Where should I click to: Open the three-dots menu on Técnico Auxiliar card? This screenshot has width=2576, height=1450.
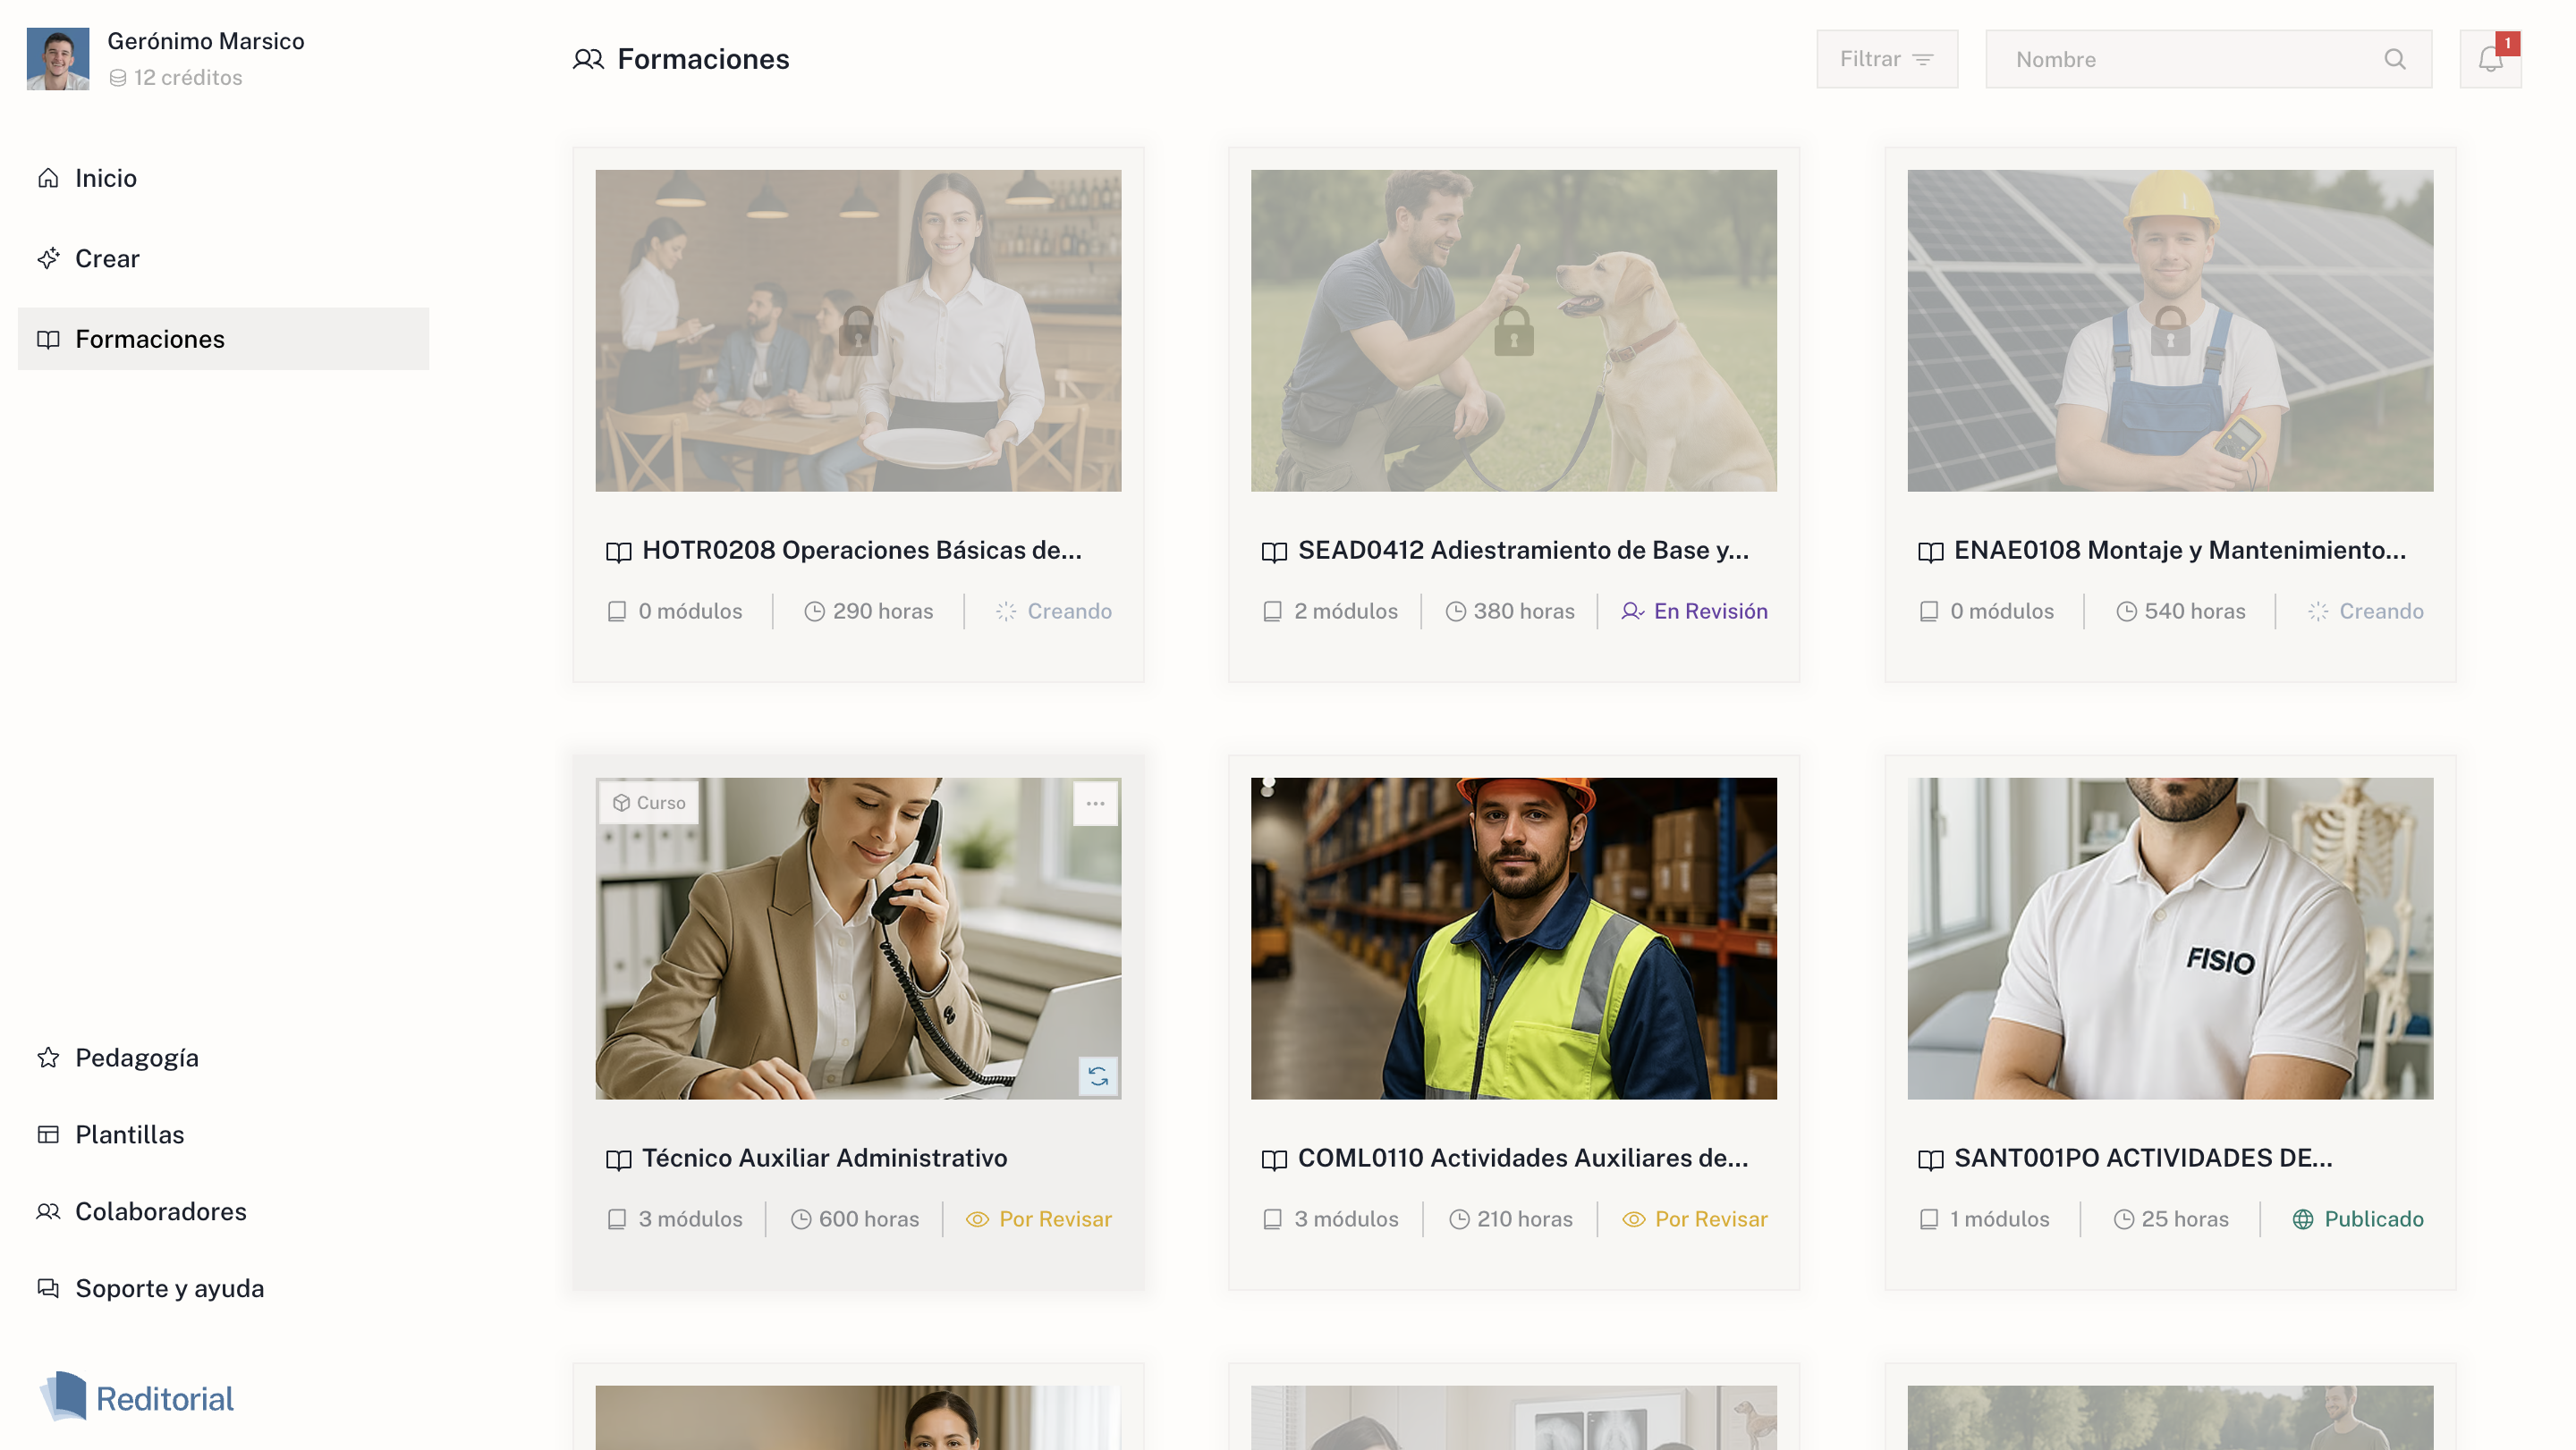1095,804
